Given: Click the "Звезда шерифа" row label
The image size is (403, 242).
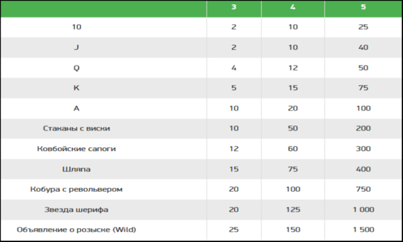Looking at the screenshot, I should (76, 209).
